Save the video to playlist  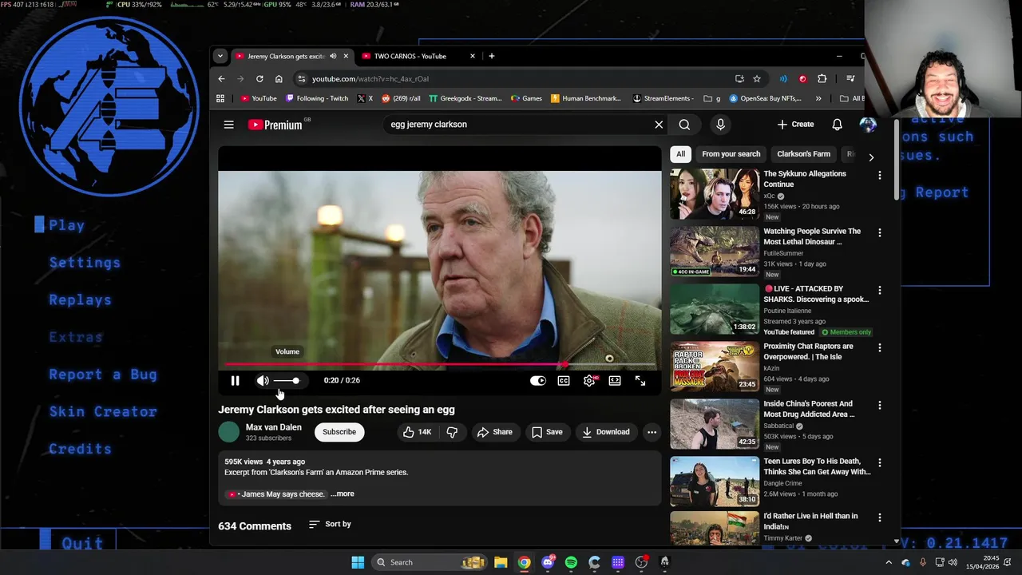click(x=547, y=432)
